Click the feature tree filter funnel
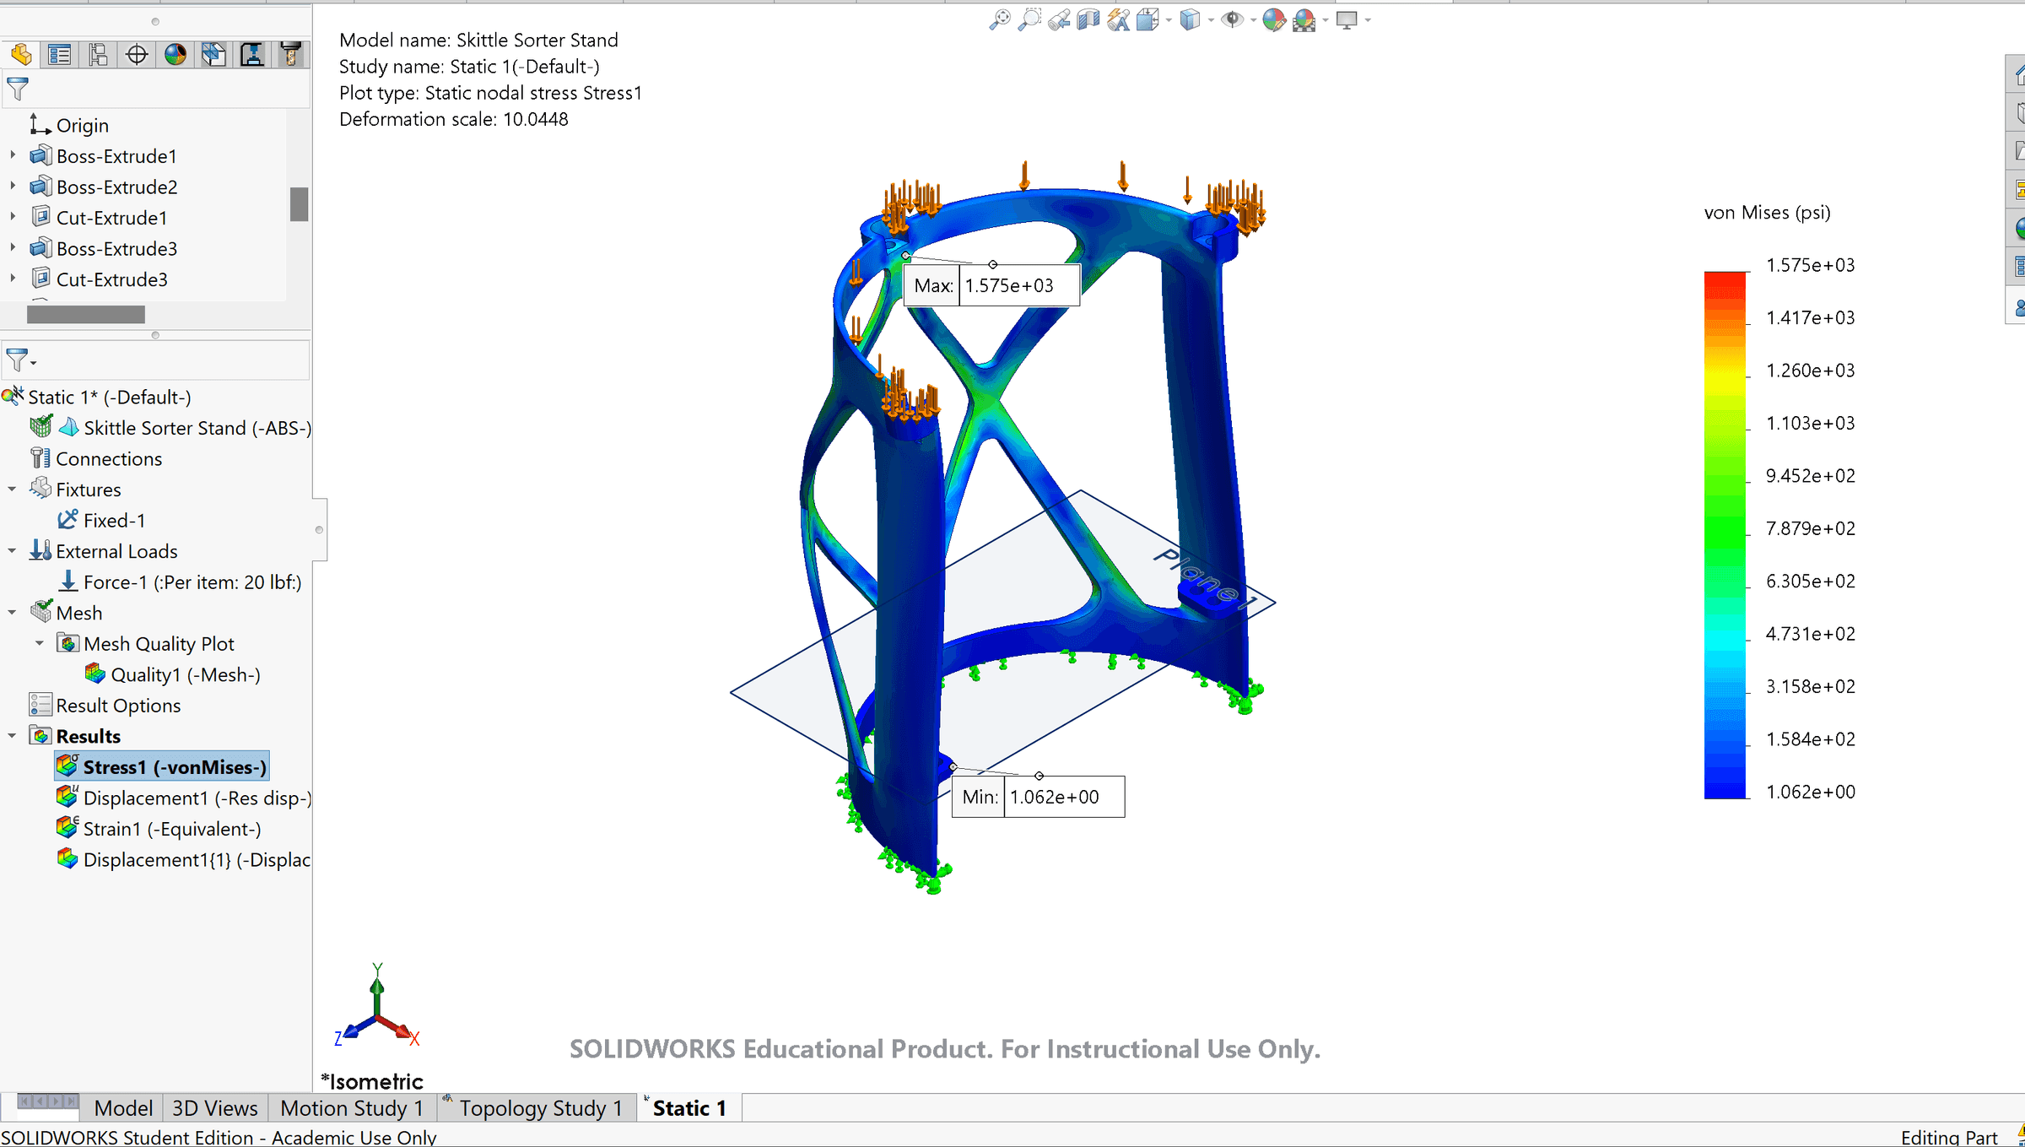Viewport: 2025px width, 1147px height. [18, 89]
